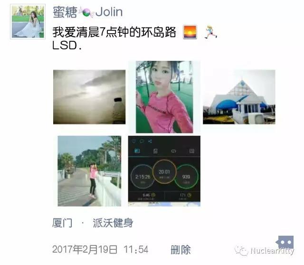Open the 厦门 · 派沃健身 location link

pos(93,223)
